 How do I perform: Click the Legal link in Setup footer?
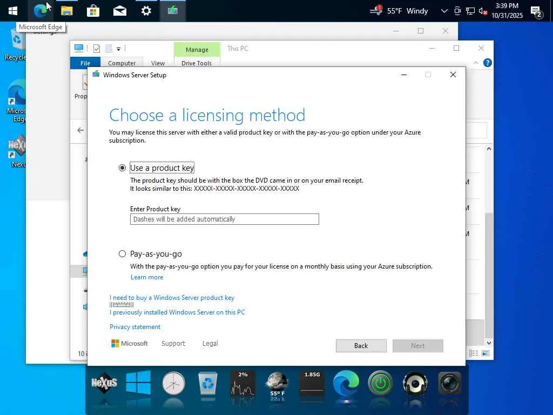(210, 343)
